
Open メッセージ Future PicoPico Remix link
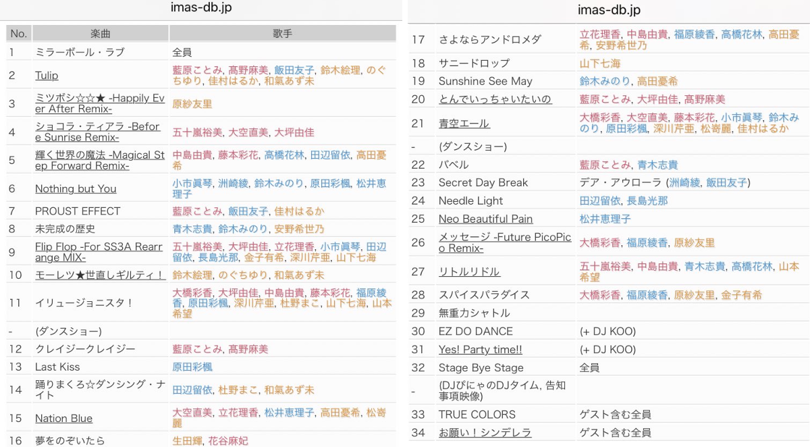(x=505, y=242)
